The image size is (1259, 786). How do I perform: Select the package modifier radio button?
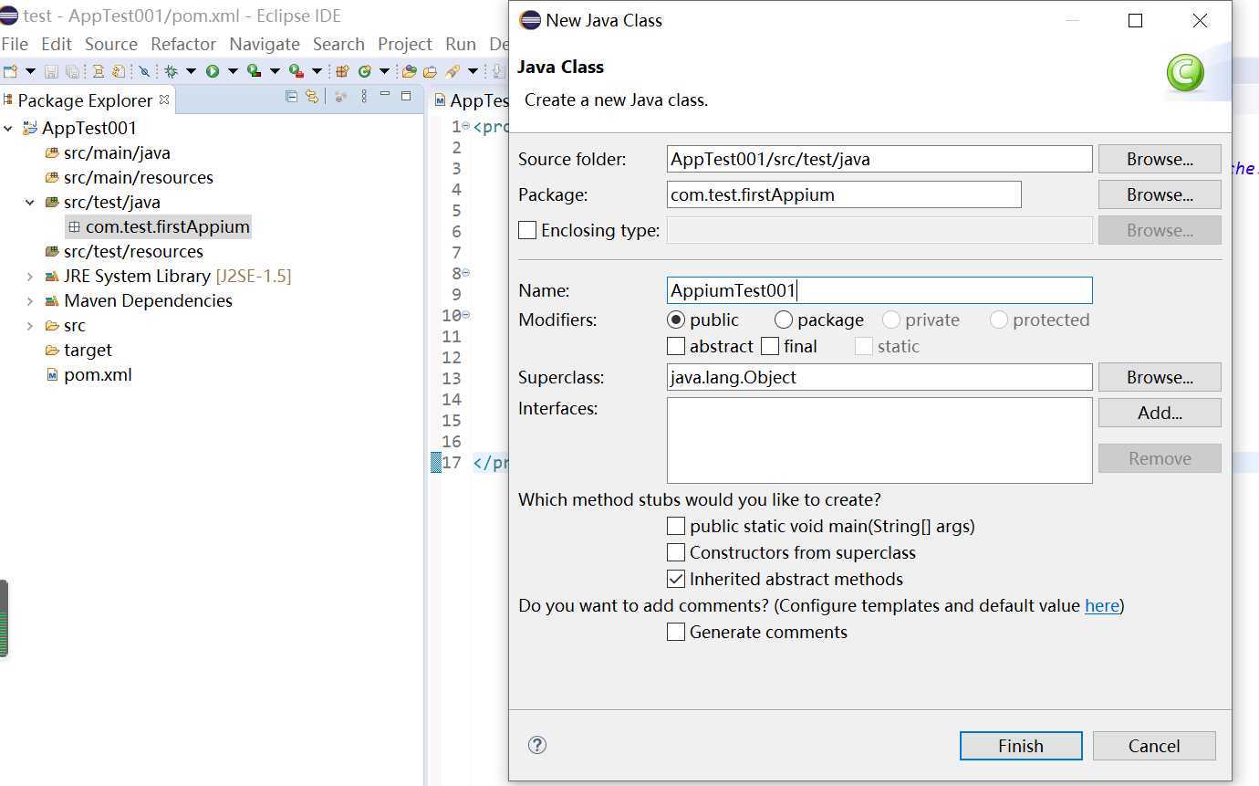pyautogui.click(x=784, y=320)
